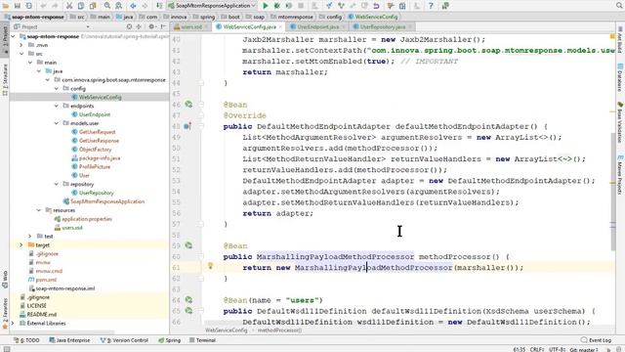Viewport: 625px width, 352px height.
Task: Run the application with the green play button
Action: [x=265, y=6]
